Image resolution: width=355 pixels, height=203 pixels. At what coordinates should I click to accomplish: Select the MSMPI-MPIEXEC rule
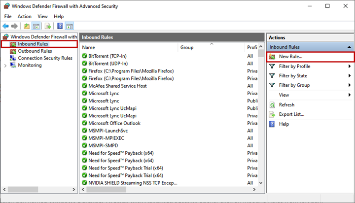click(x=106, y=138)
